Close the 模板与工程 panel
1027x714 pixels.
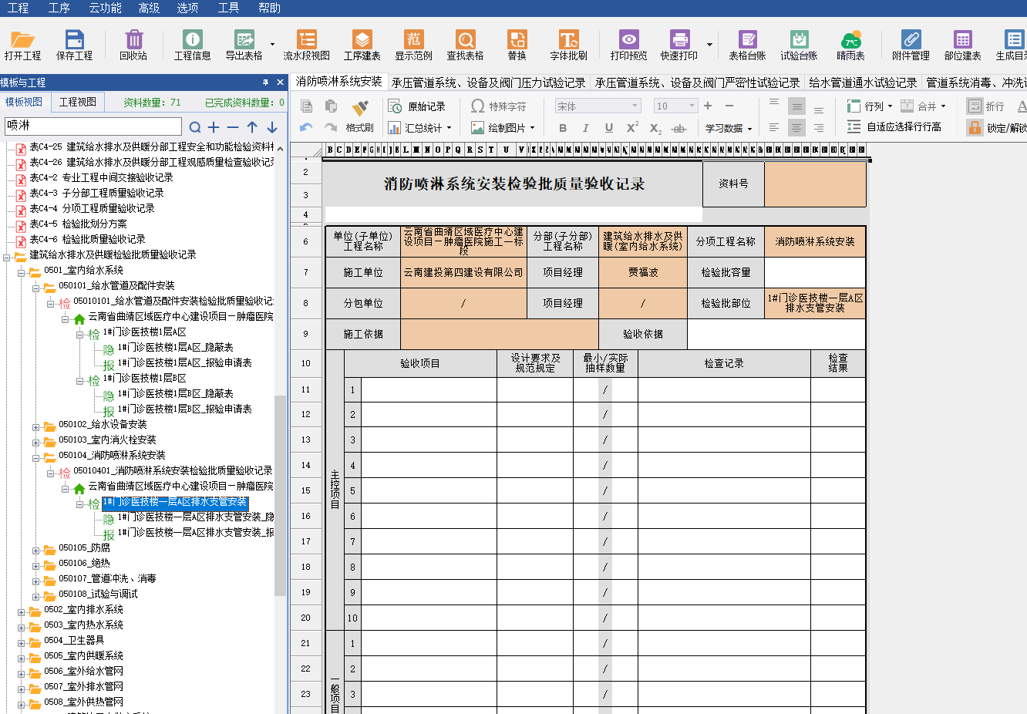(280, 82)
